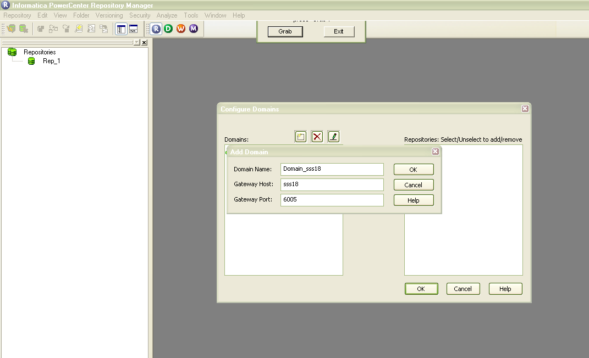Click the Informatica R title bar icon
This screenshot has width=589, height=358.
click(x=5, y=5)
